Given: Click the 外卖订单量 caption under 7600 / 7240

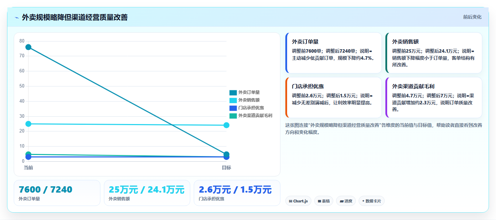Looking at the screenshot, I should (x=29, y=199).
